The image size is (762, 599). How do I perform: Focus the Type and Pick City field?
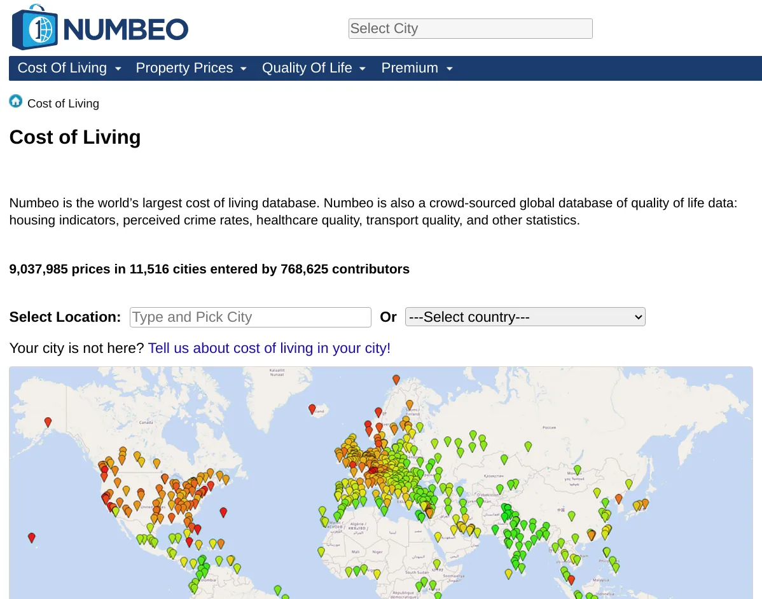click(250, 317)
